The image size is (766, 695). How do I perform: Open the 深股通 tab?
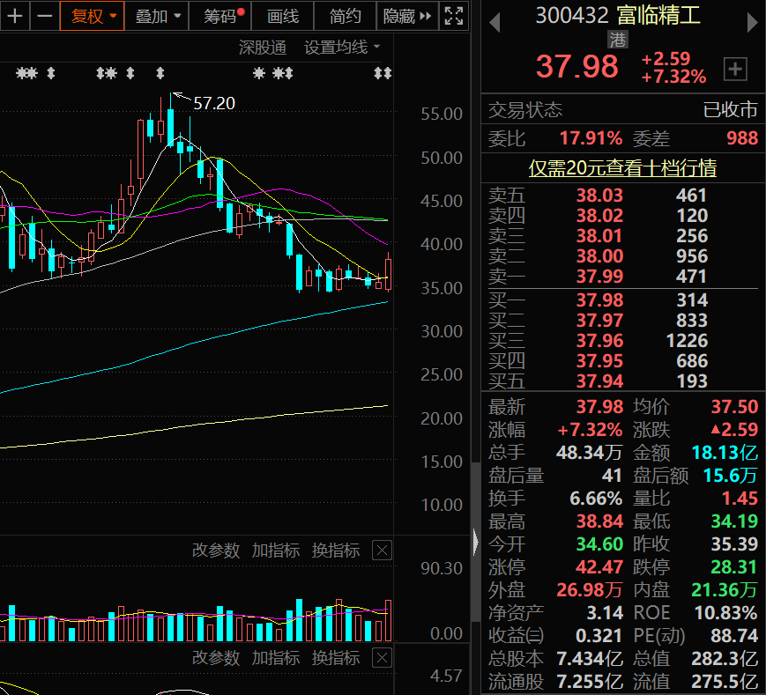tap(263, 48)
